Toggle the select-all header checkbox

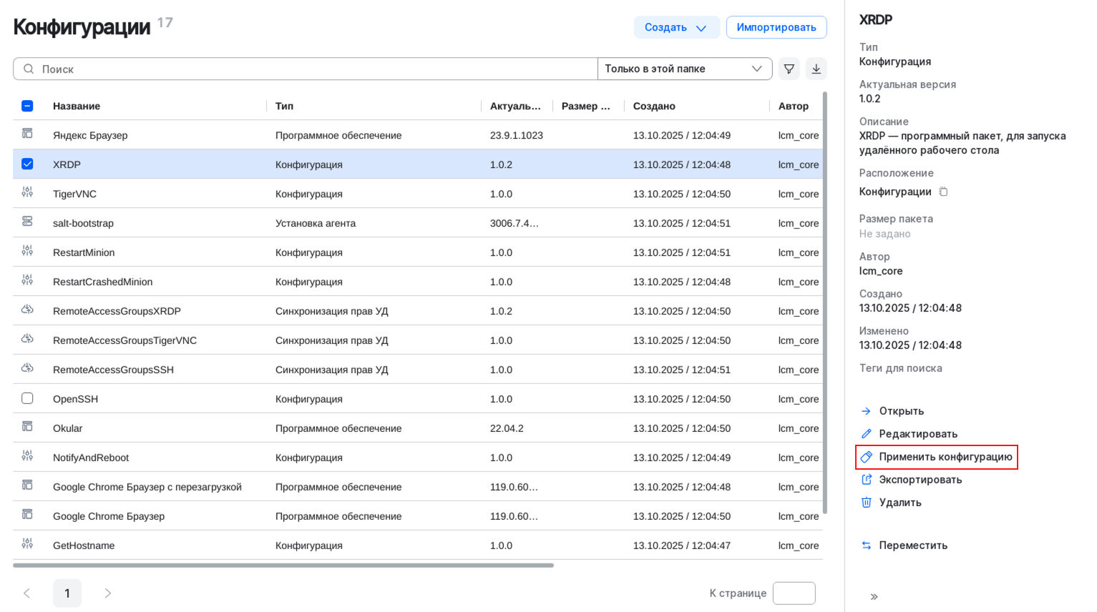[27, 106]
